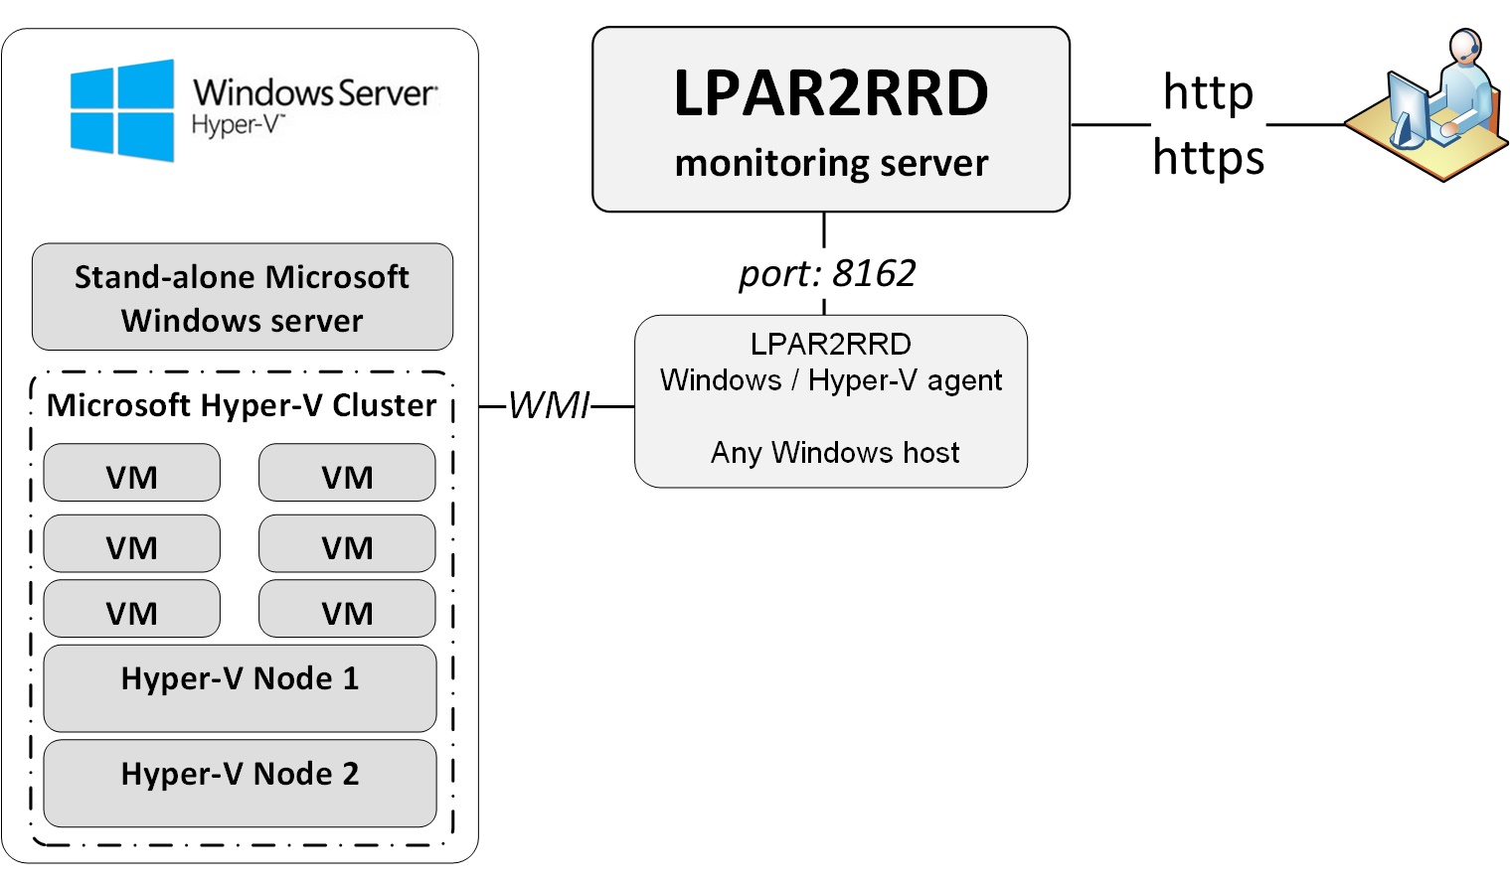
Task: Select the Hyper-V Node 2 block
Action: click(x=239, y=783)
